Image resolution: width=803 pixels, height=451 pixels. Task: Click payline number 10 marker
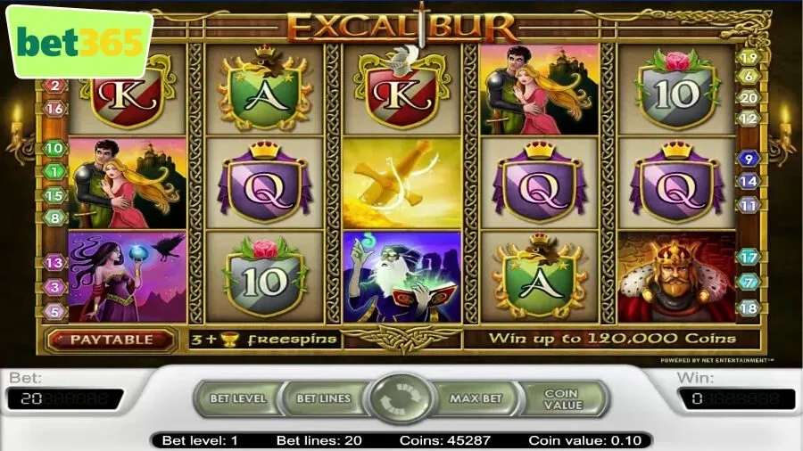tap(54, 149)
